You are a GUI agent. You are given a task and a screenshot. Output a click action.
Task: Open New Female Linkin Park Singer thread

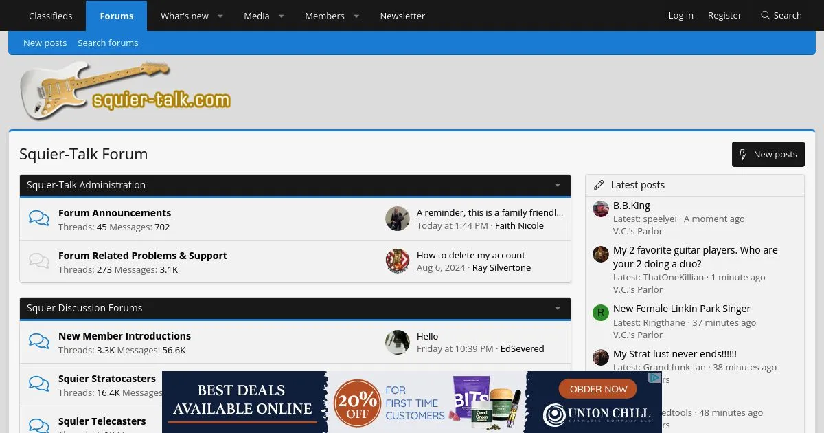tap(682, 309)
